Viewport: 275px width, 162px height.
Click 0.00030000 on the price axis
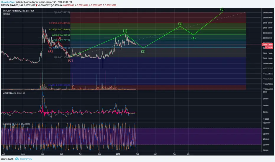tap(267, 38)
